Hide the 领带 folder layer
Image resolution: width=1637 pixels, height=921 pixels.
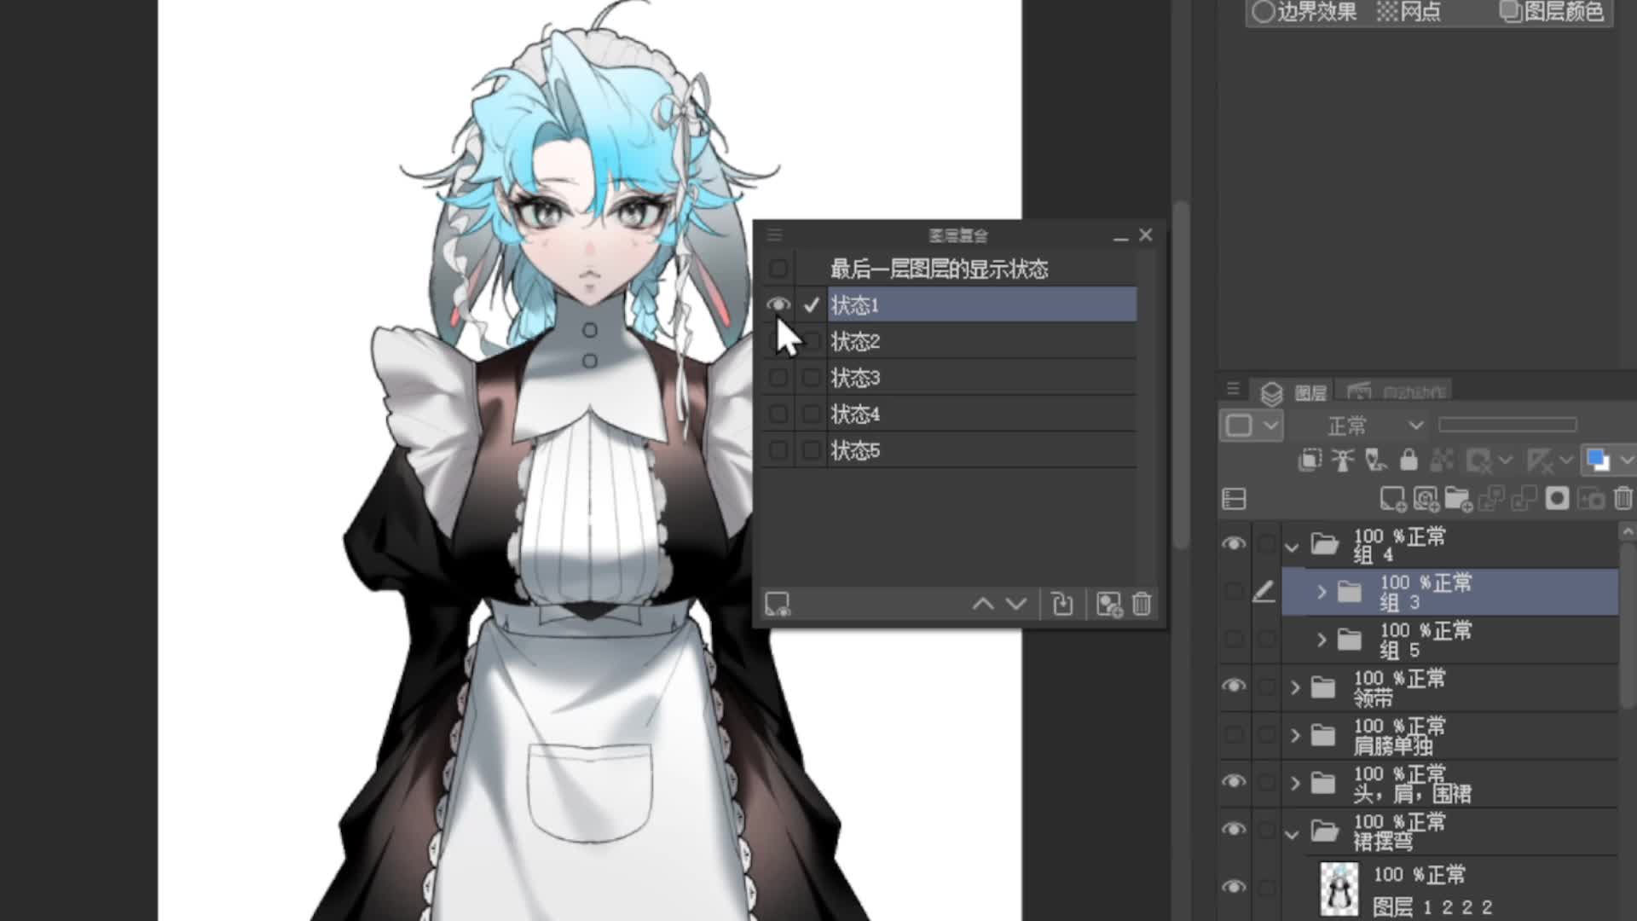tap(1233, 686)
